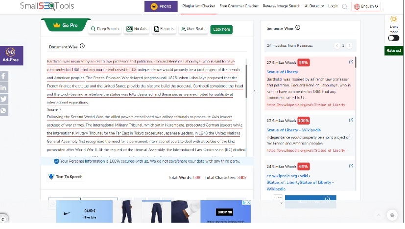Click the Total Characters count 3307
This screenshot has width=405, height=229.
242,177
